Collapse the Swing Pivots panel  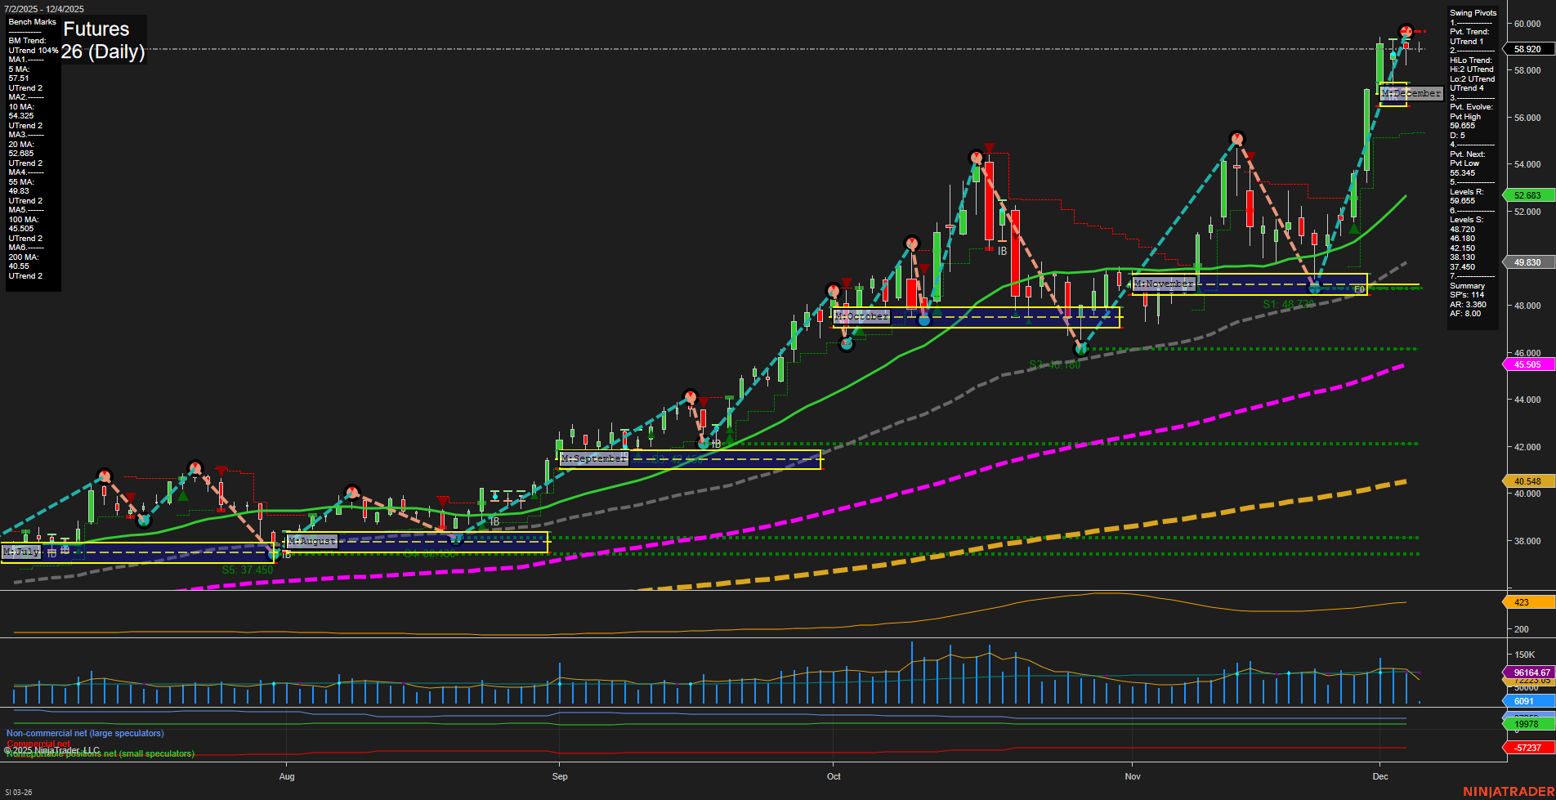[1473, 12]
